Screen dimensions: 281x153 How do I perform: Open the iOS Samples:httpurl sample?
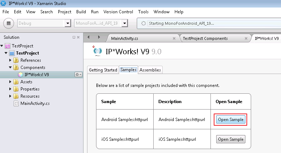231,139
